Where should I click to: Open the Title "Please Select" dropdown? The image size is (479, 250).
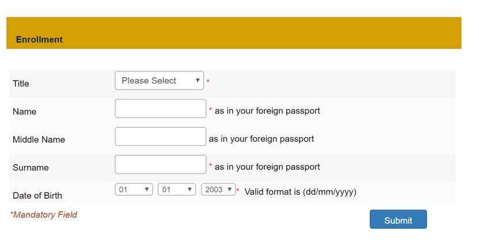(x=159, y=81)
